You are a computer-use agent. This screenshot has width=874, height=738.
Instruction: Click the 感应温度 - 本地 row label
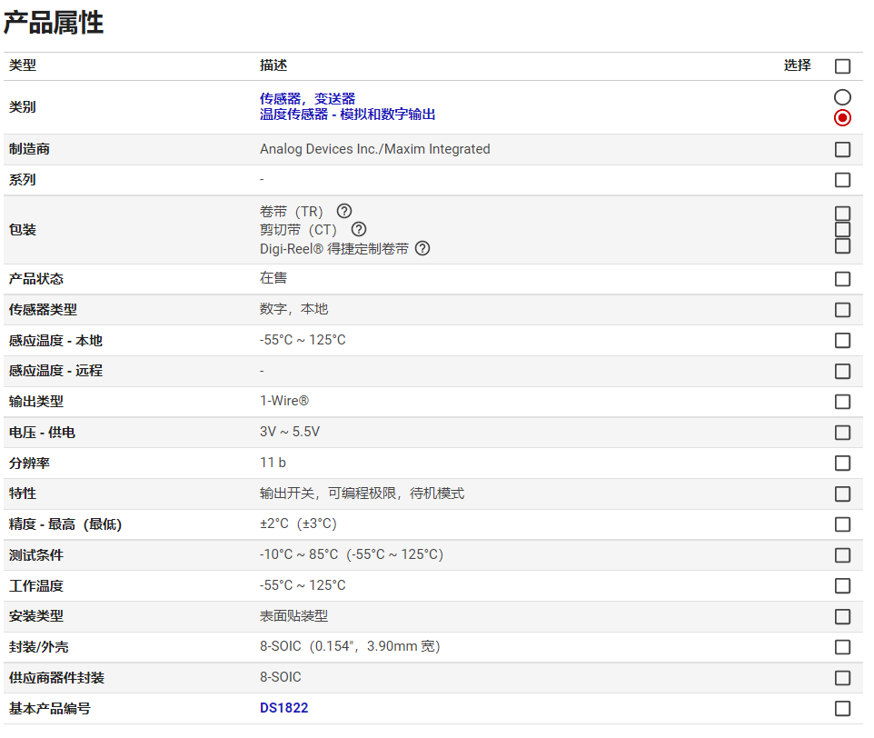tap(55, 341)
